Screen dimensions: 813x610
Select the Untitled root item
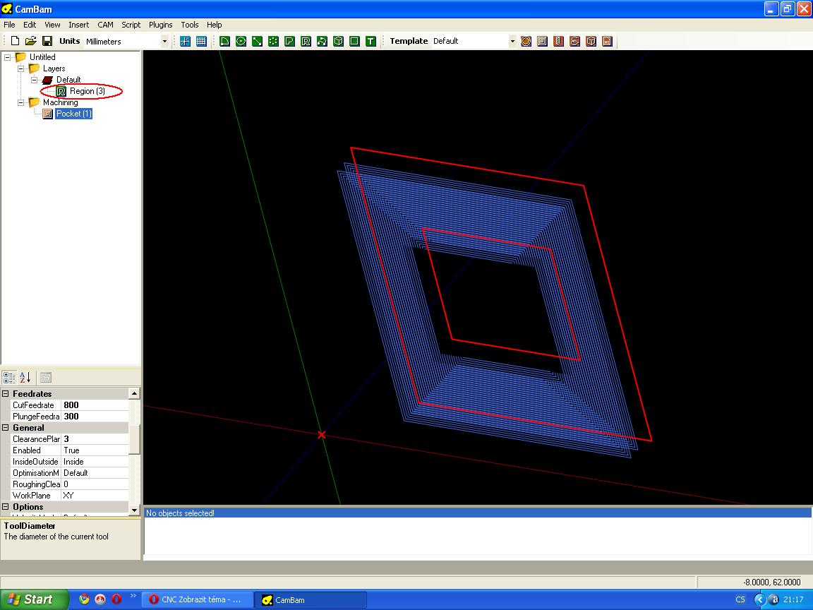pyautogui.click(x=42, y=57)
